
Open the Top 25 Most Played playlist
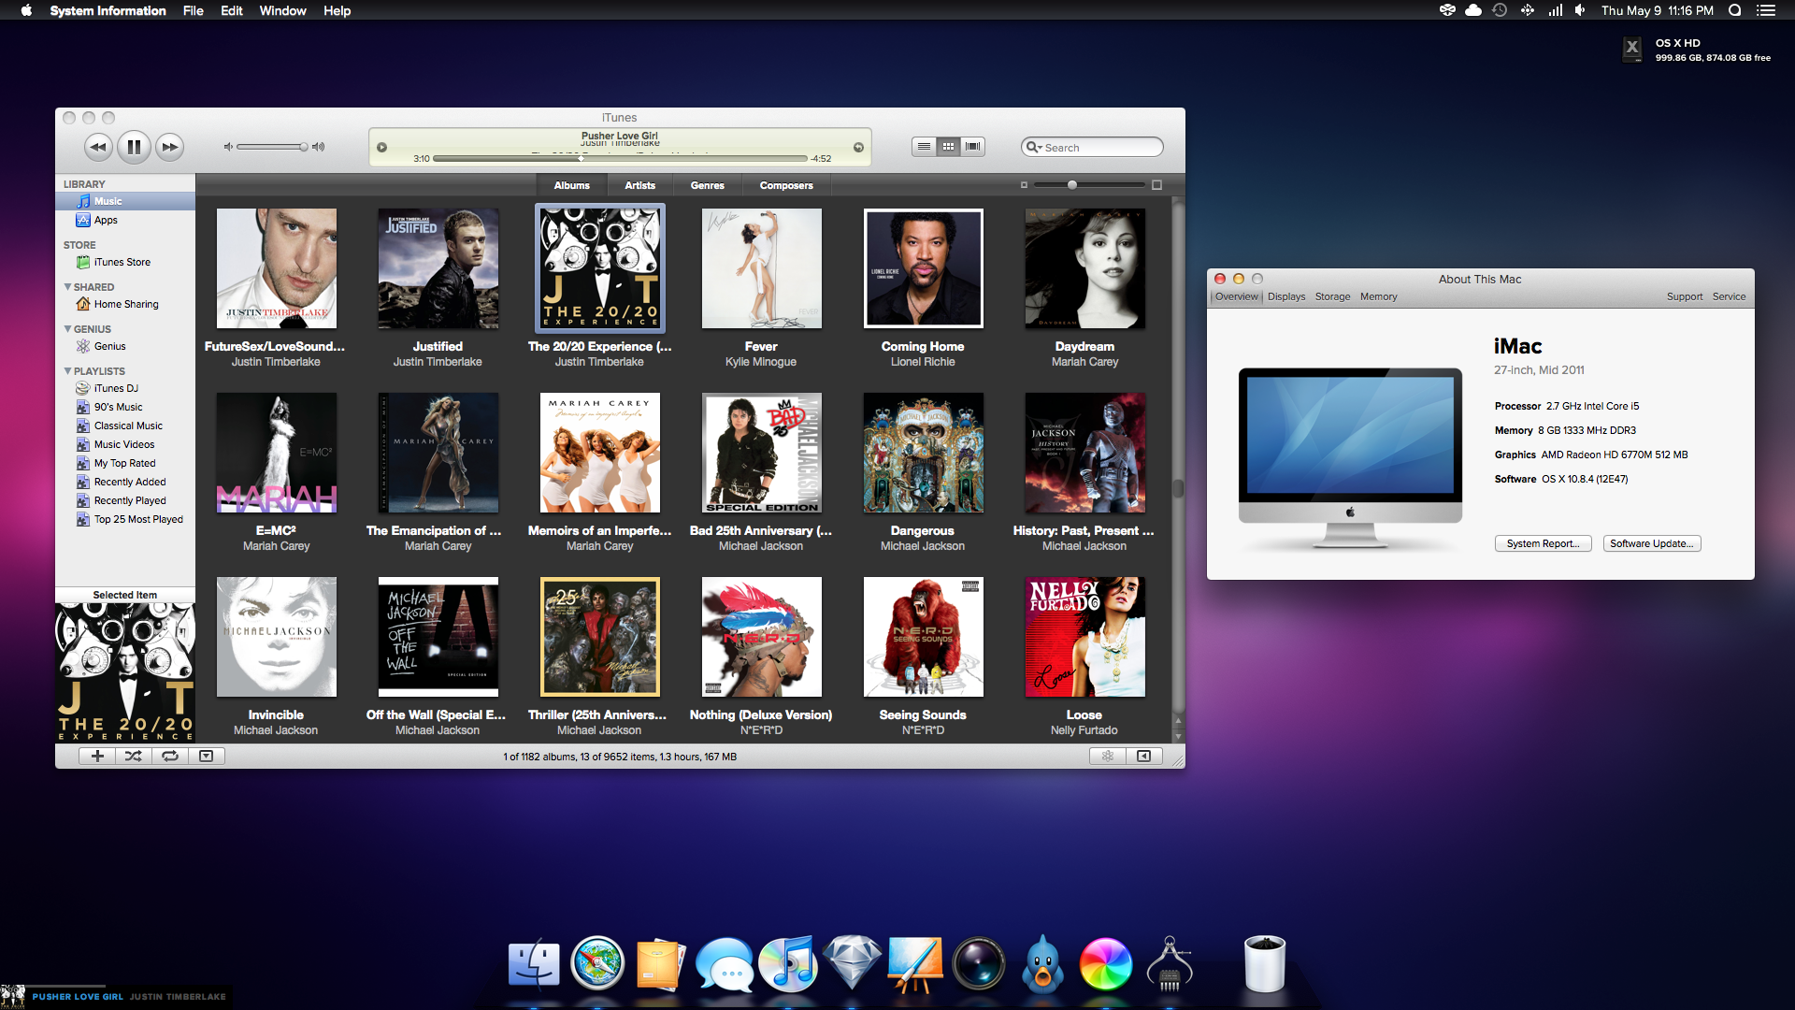point(125,519)
